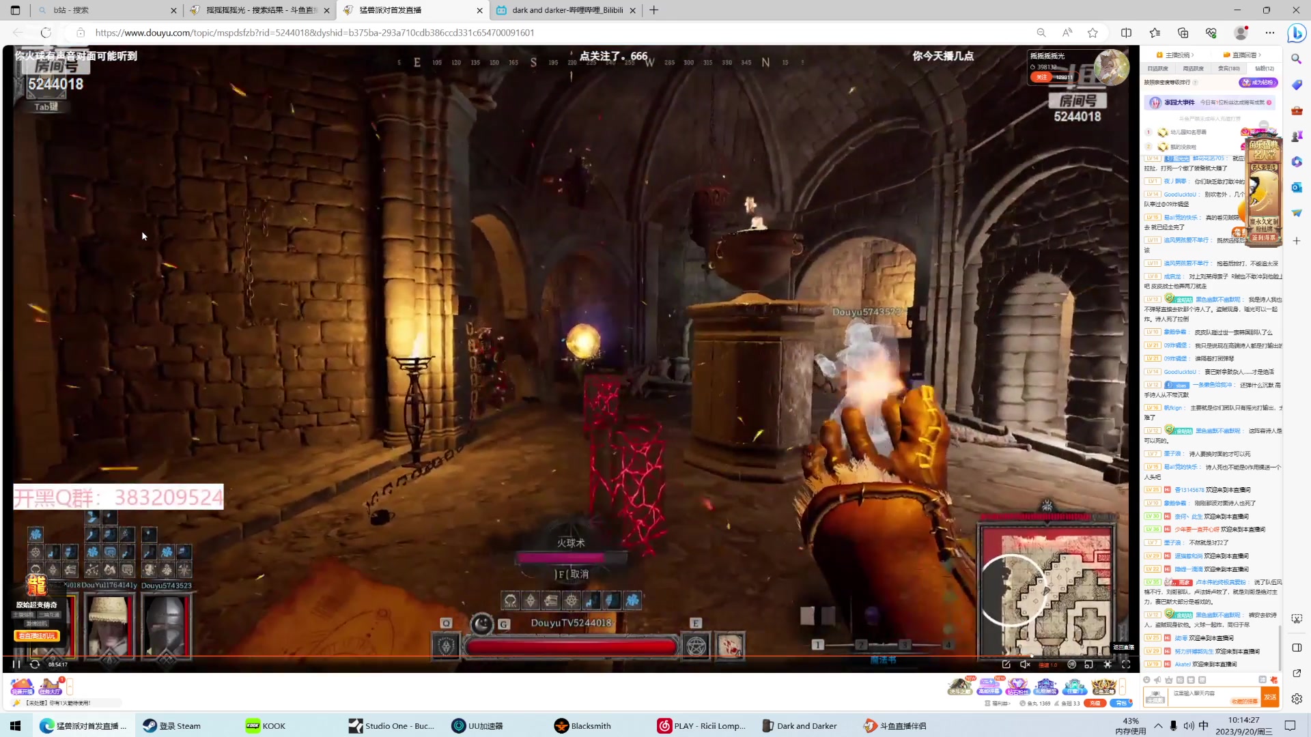
Task: Expand gift bar using the up chevron
Action: (x=1122, y=687)
